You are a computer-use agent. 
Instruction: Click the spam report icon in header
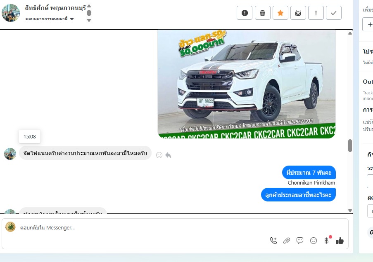[245, 13]
